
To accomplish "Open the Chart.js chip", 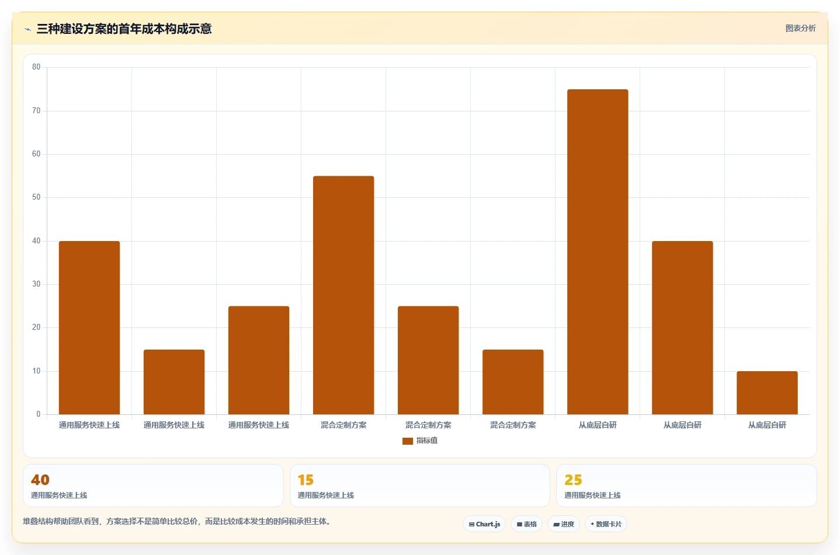I will [484, 524].
